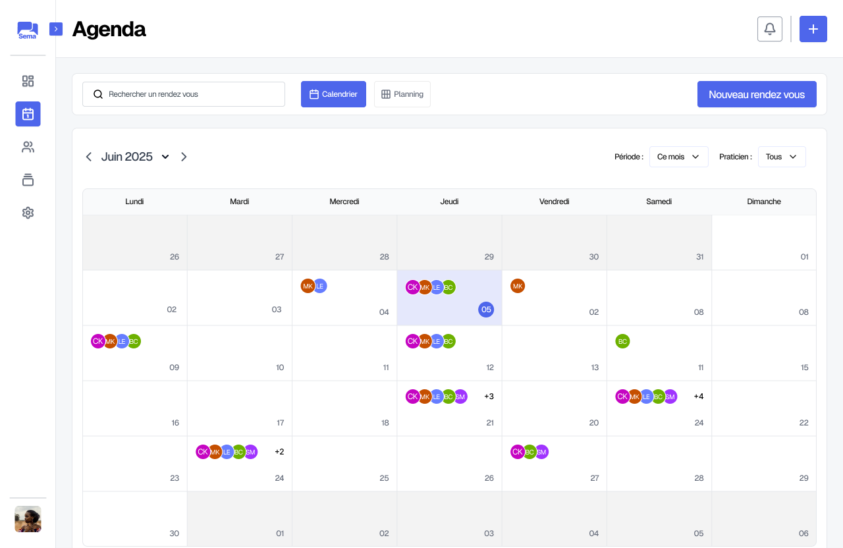Open the dashboard grid icon in sidebar
Viewport: 843px width, 548px height.
[x=28, y=81]
